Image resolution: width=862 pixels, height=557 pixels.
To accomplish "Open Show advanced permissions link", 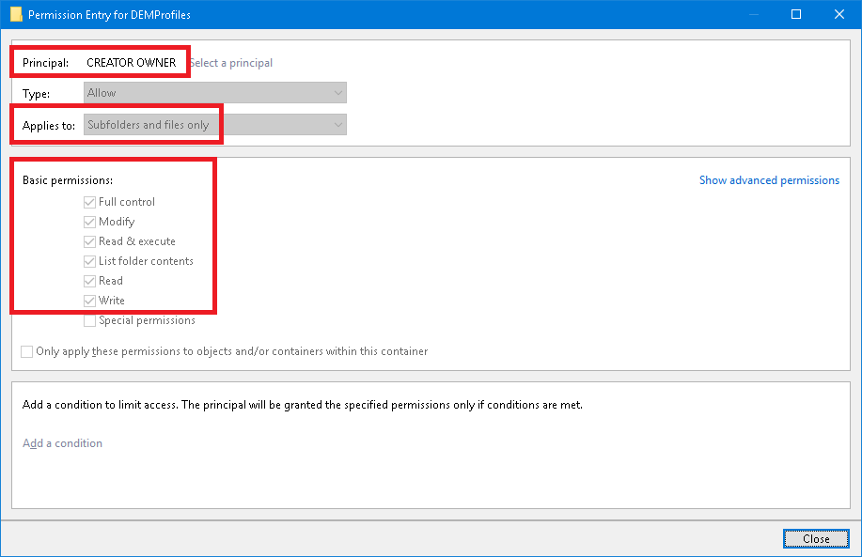I will (x=769, y=180).
